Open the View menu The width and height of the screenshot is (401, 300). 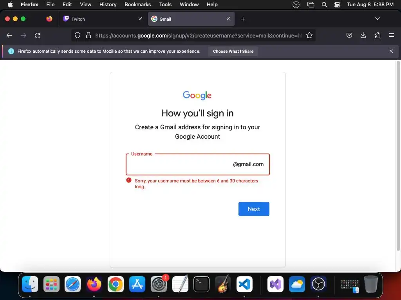pos(85,4)
